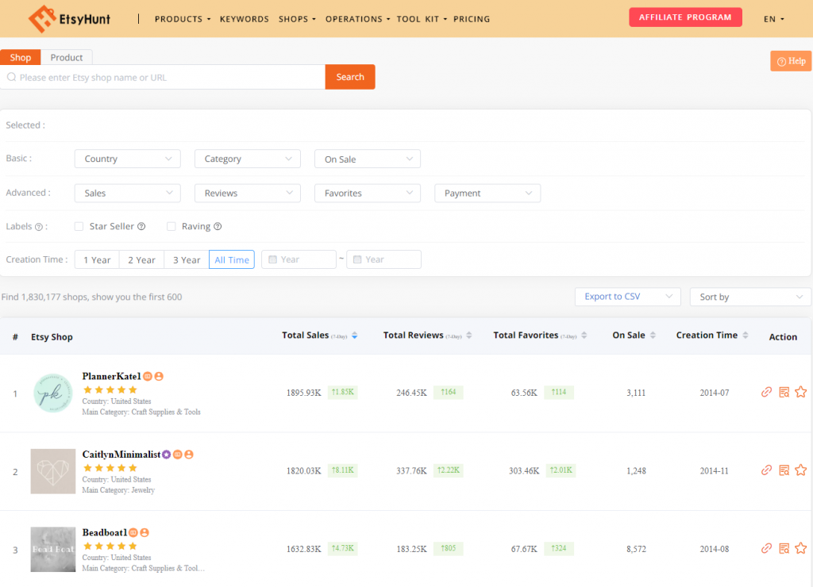Click the AFFILIATE PROGRAM button

coord(684,16)
